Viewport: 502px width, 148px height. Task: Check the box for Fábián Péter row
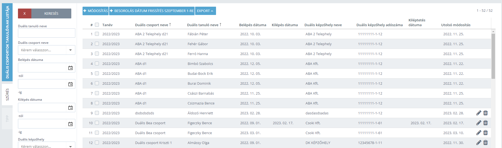(97, 34)
